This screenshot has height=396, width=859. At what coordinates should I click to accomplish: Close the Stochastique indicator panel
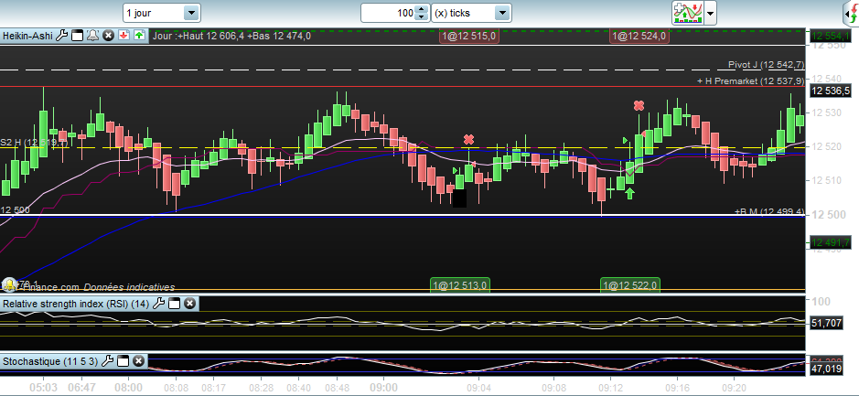tap(139, 361)
